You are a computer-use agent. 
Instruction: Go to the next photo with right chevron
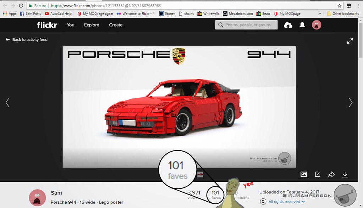click(x=351, y=102)
